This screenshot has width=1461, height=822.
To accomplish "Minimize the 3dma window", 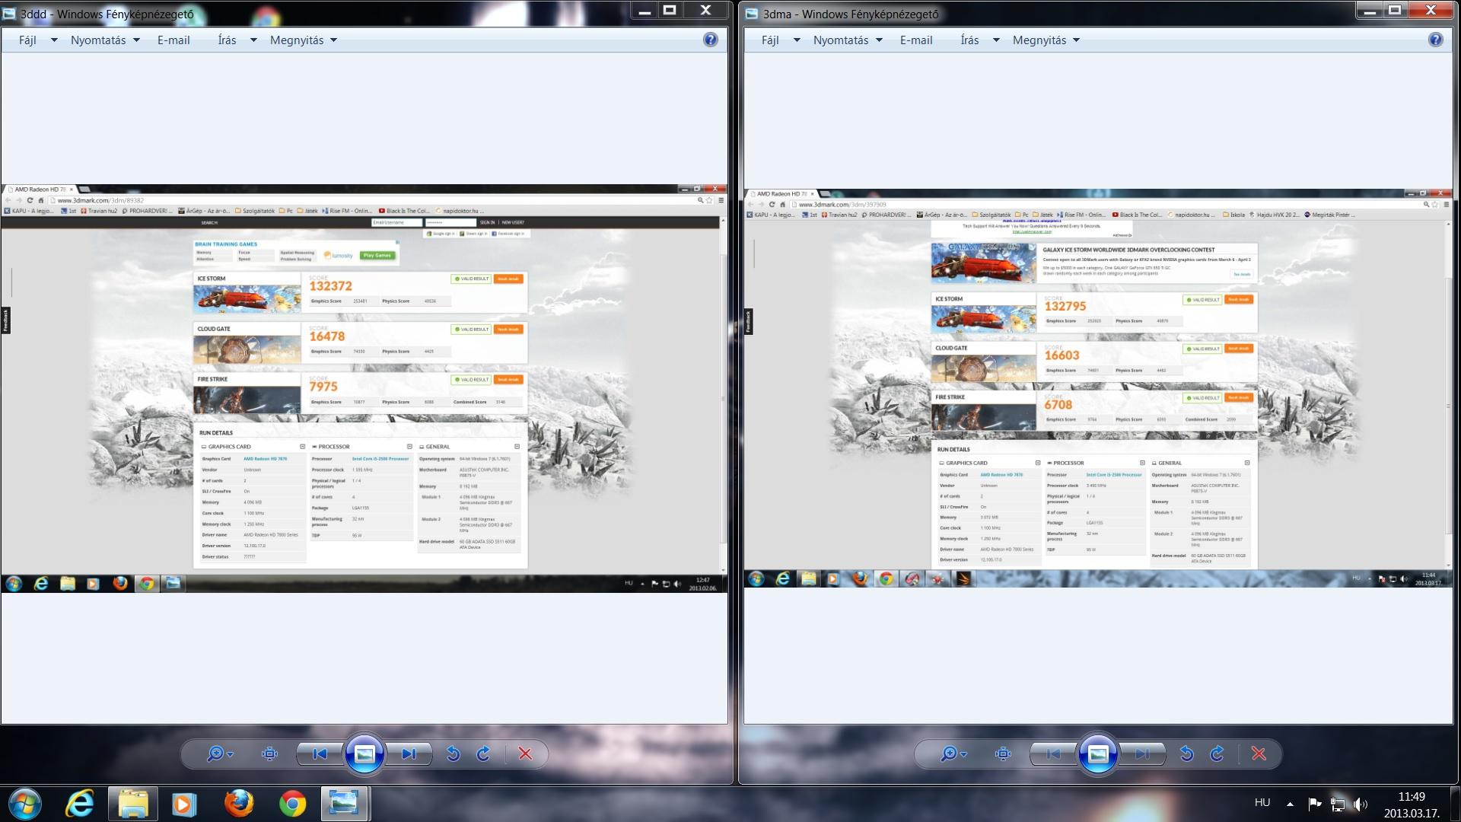I will tap(1369, 10).
